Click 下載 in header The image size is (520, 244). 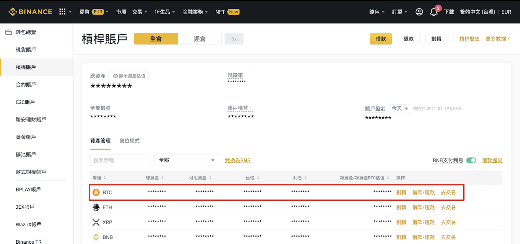click(x=449, y=12)
